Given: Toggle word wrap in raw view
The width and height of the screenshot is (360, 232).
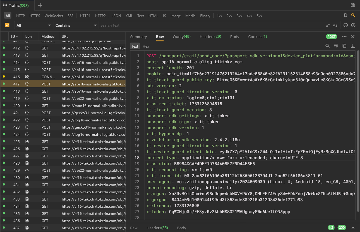Looking at the screenshot, I should point(336,46).
